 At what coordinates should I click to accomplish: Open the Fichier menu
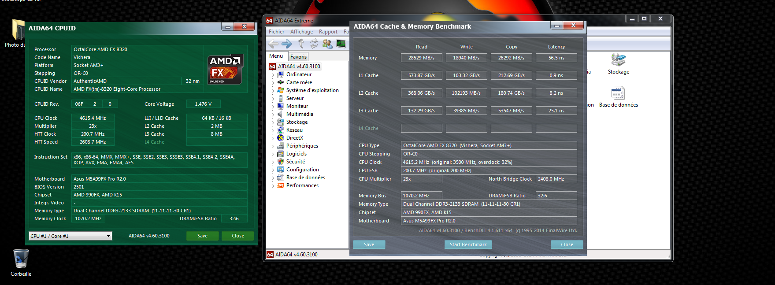point(276,32)
